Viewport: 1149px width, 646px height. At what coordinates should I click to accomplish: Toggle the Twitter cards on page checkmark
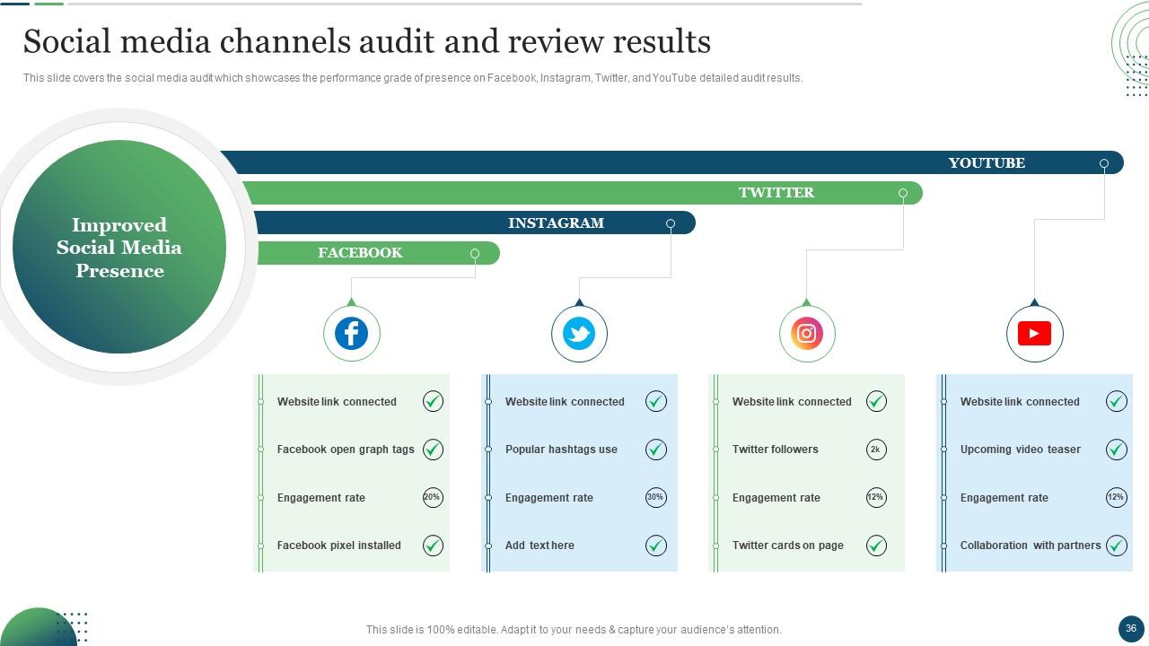click(x=876, y=546)
